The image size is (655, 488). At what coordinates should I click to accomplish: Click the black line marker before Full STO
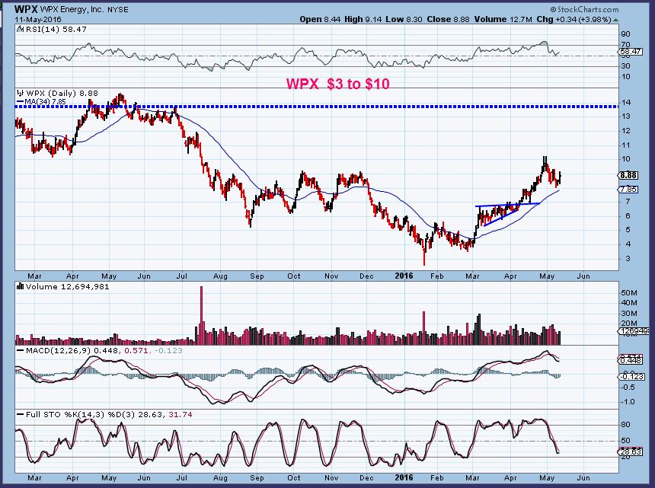pos(21,414)
